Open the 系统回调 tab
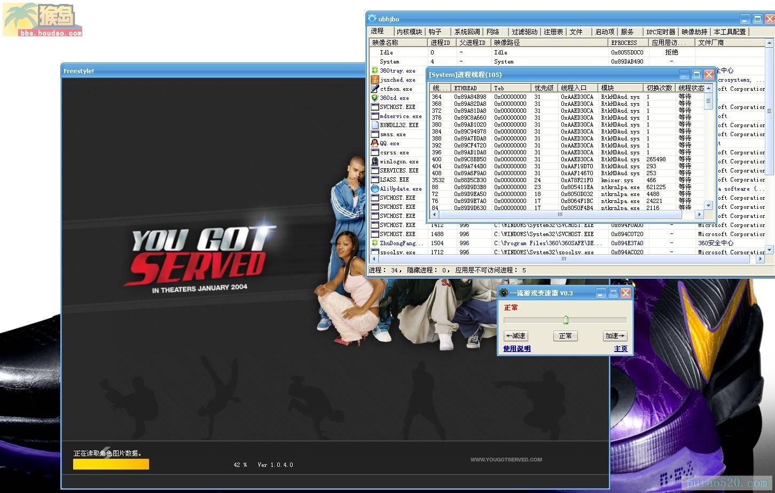775x493 pixels. pyautogui.click(x=467, y=32)
